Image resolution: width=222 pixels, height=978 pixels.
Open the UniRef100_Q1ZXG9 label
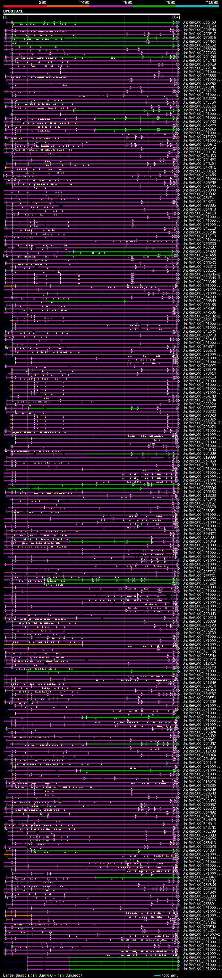199,137
